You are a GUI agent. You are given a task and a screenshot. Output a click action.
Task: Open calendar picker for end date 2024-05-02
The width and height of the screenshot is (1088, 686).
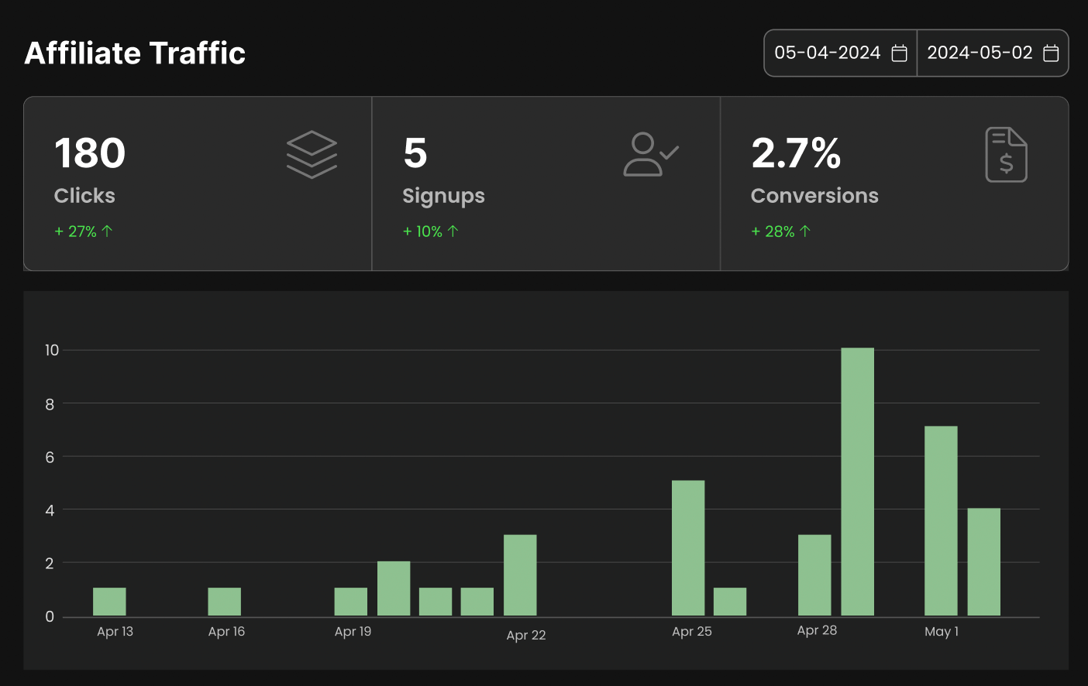point(1051,53)
